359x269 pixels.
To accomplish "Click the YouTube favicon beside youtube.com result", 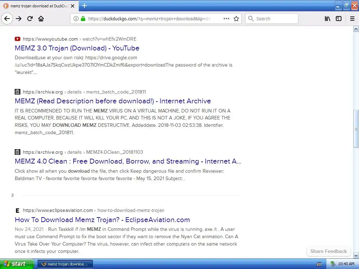I will pos(18,39).
